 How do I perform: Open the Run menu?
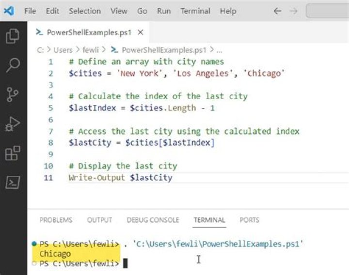click(164, 11)
